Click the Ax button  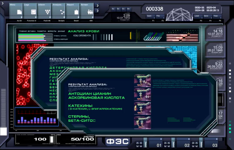[x=113, y=9]
